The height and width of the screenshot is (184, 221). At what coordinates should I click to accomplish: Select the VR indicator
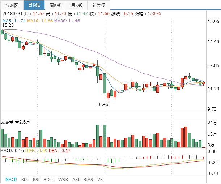[100, 180]
